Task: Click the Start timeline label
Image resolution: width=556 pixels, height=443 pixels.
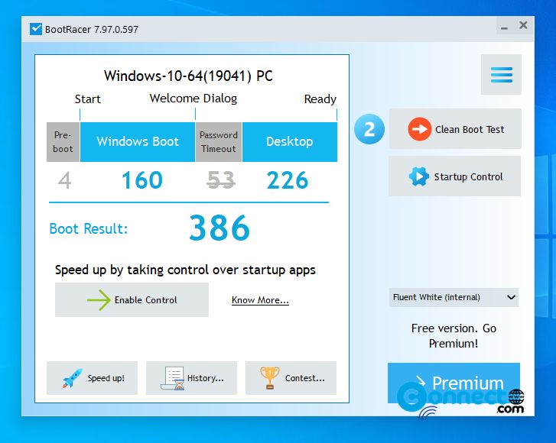Action: [88, 99]
